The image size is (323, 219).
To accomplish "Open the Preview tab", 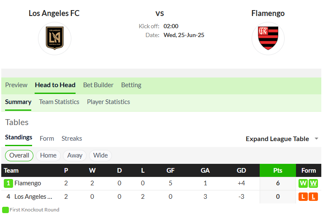I will pos(16,85).
